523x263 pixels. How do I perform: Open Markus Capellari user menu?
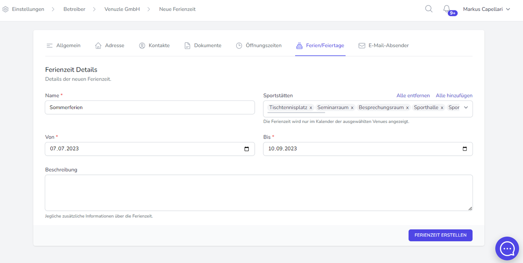click(x=486, y=9)
